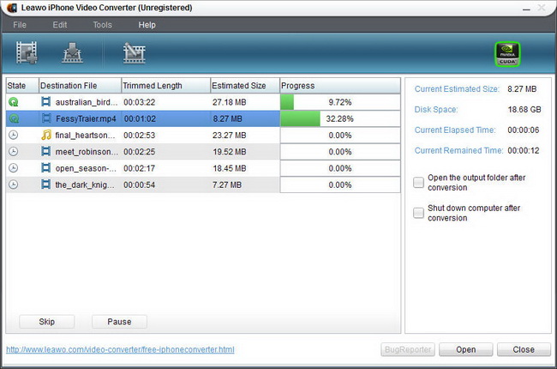The width and height of the screenshot is (557, 369).
Task: Click waiting clock icon for the_dark_knig row
Action: pyautogui.click(x=13, y=184)
